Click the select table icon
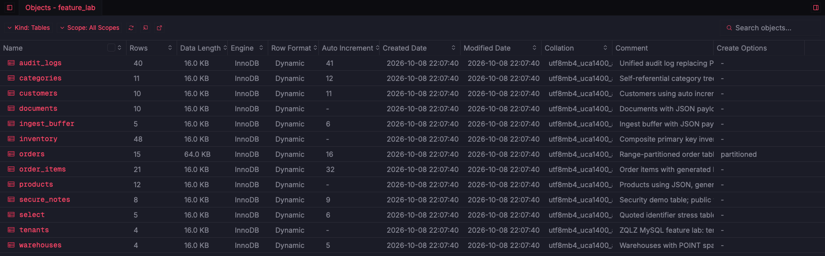The width and height of the screenshot is (825, 256). point(11,215)
